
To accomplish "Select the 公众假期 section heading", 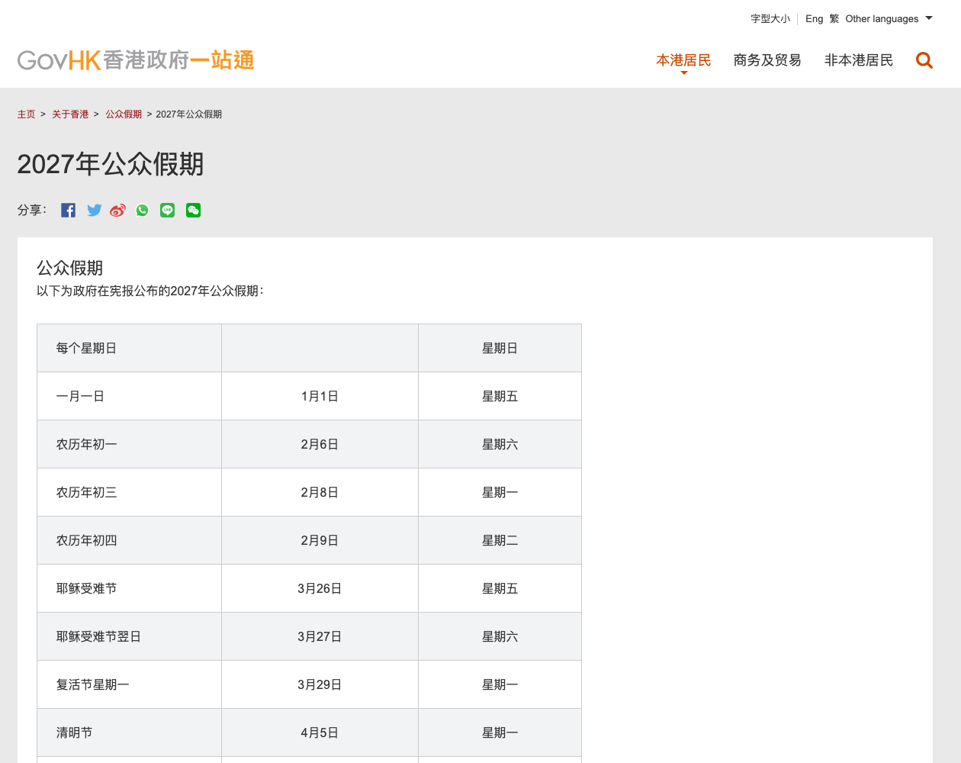I will [x=69, y=268].
